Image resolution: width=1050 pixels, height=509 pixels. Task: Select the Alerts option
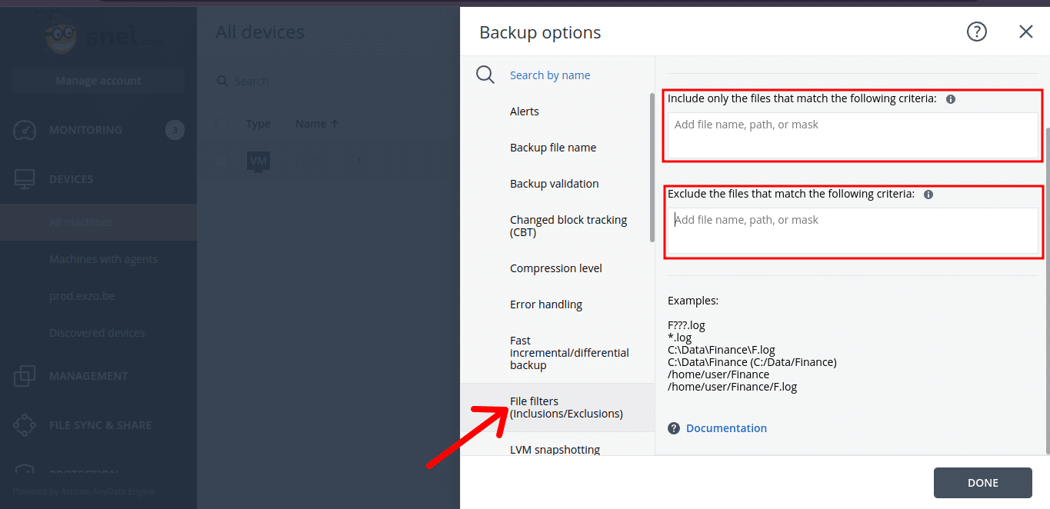point(525,111)
